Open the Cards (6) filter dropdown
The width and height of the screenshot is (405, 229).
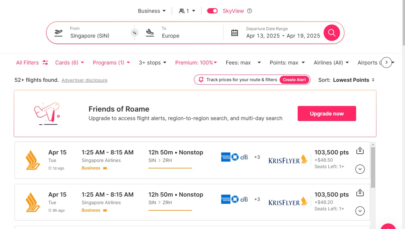[69, 63]
